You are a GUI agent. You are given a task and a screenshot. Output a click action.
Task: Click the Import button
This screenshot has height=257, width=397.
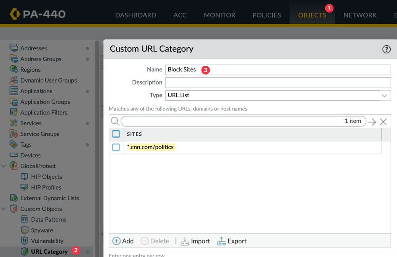click(195, 241)
